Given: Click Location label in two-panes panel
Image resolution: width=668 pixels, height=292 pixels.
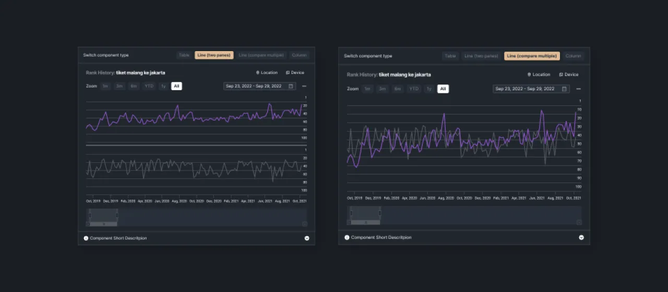Looking at the screenshot, I should click(269, 72).
